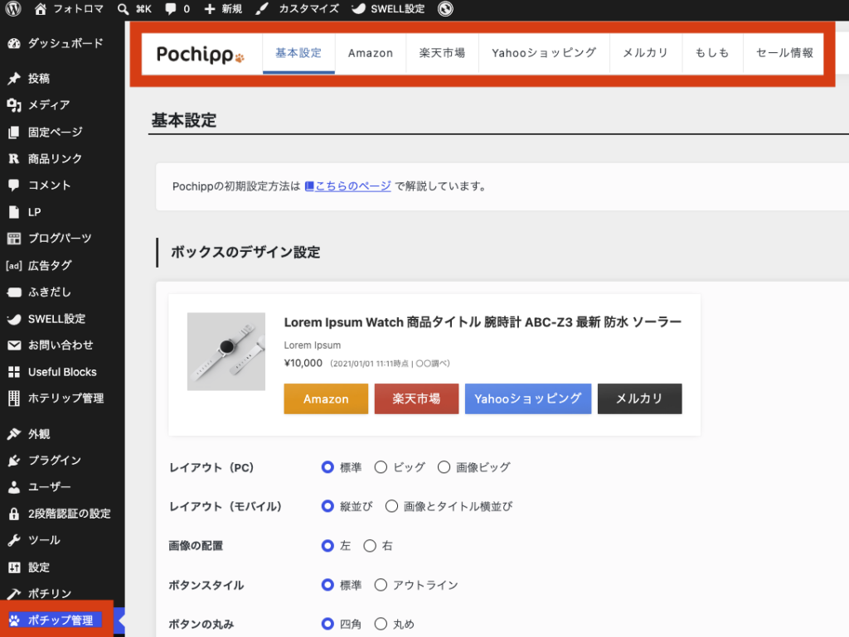Select 縦並び for mobile layout

coord(327,506)
